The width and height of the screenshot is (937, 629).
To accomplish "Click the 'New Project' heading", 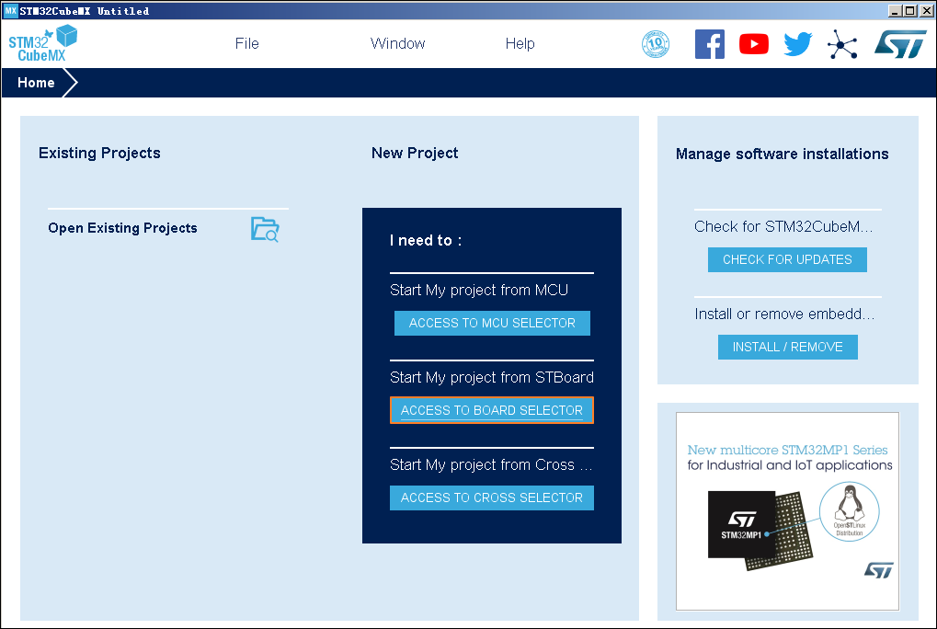I will [415, 154].
